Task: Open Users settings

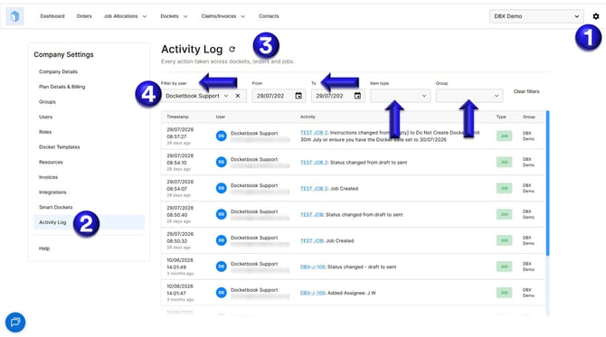Action: 45,117
